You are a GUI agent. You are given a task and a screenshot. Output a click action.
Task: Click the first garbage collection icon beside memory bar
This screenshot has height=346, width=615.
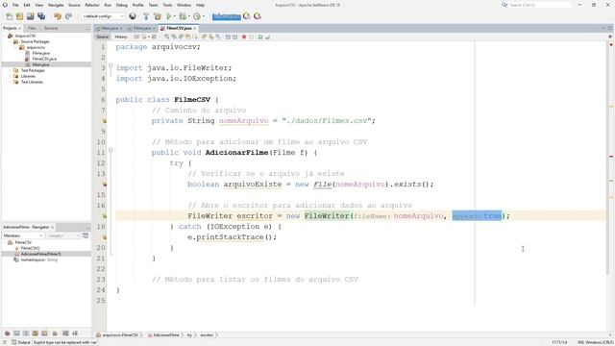pyautogui.click(x=246, y=16)
